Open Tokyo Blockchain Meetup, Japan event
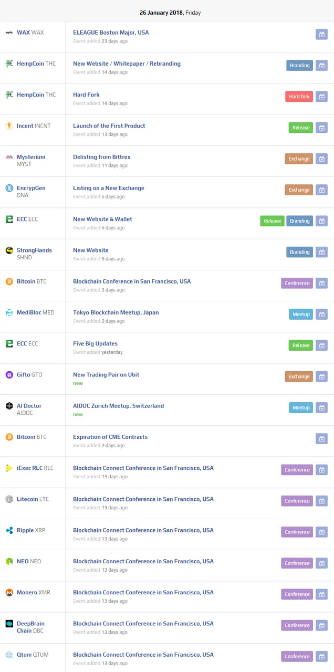Viewport: 334px width, 672px height. pyautogui.click(x=116, y=312)
